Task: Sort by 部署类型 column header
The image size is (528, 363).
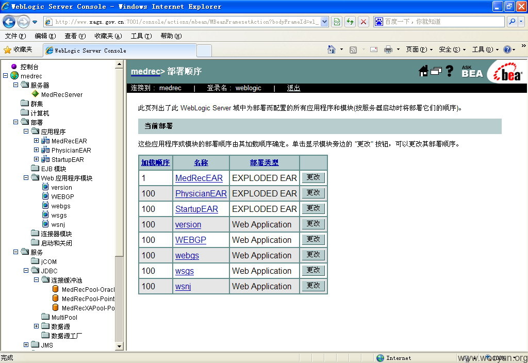Action: pyautogui.click(x=265, y=162)
